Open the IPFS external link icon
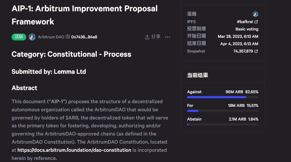Screen dimensions: 291x162 click(x=257, y=22)
